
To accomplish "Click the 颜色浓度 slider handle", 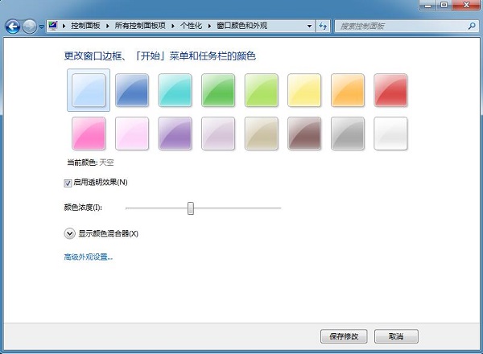I will point(191,208).
